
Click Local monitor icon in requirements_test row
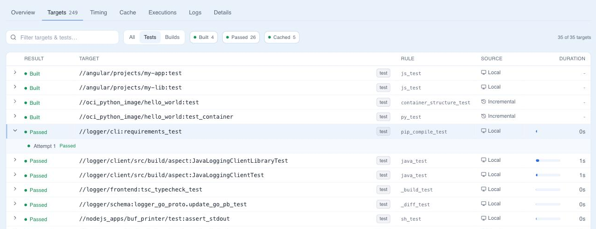(x=484, y=131)
